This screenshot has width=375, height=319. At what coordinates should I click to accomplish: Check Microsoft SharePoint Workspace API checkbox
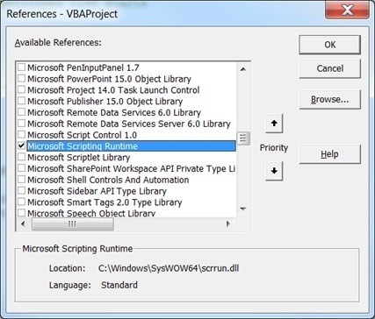click(21, 168)
